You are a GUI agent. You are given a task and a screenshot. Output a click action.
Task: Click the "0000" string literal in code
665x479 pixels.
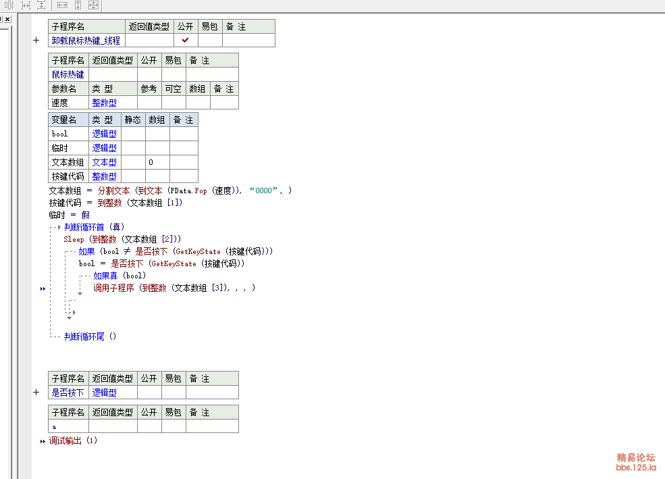(263, 191)
